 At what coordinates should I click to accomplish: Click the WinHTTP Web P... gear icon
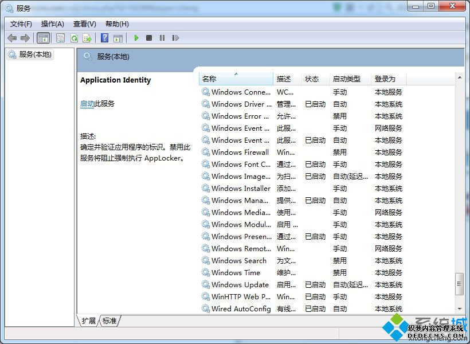[x=206, y=296]
